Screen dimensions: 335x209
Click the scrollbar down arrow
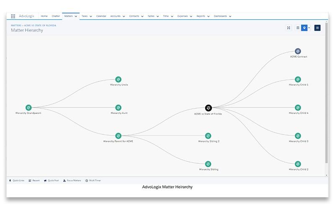(327, 175)
